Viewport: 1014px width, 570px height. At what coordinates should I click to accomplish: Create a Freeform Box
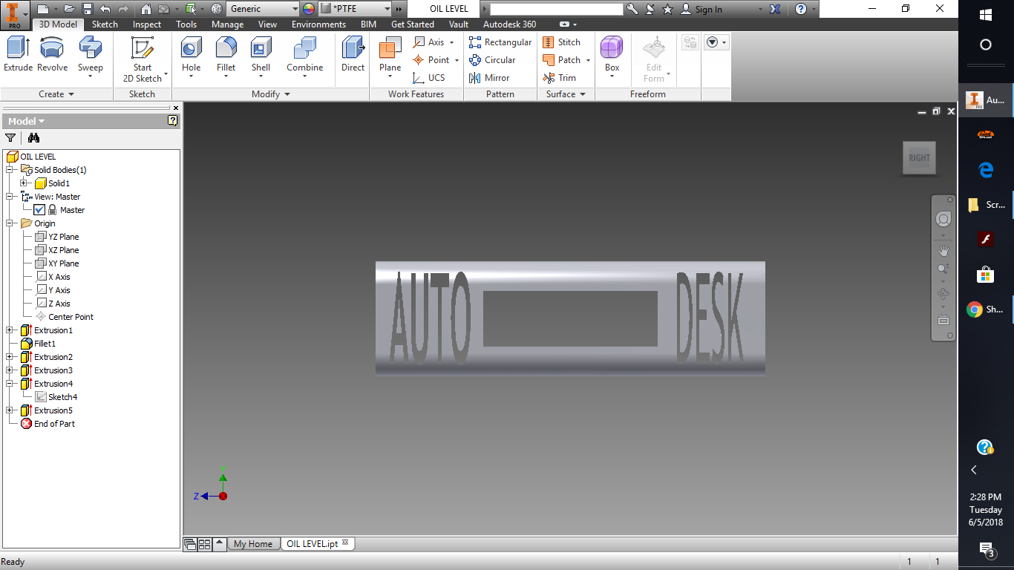tap(612, 55)
